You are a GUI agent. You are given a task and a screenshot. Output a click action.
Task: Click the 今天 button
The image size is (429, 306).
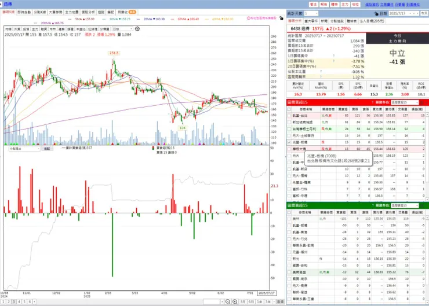[x=424, y=13]
